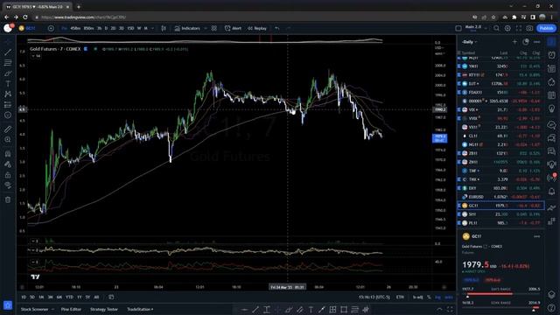Open the ideas lightbulb in right sidebar
This screenshot has height=315, width=560.
coord(552,108)
